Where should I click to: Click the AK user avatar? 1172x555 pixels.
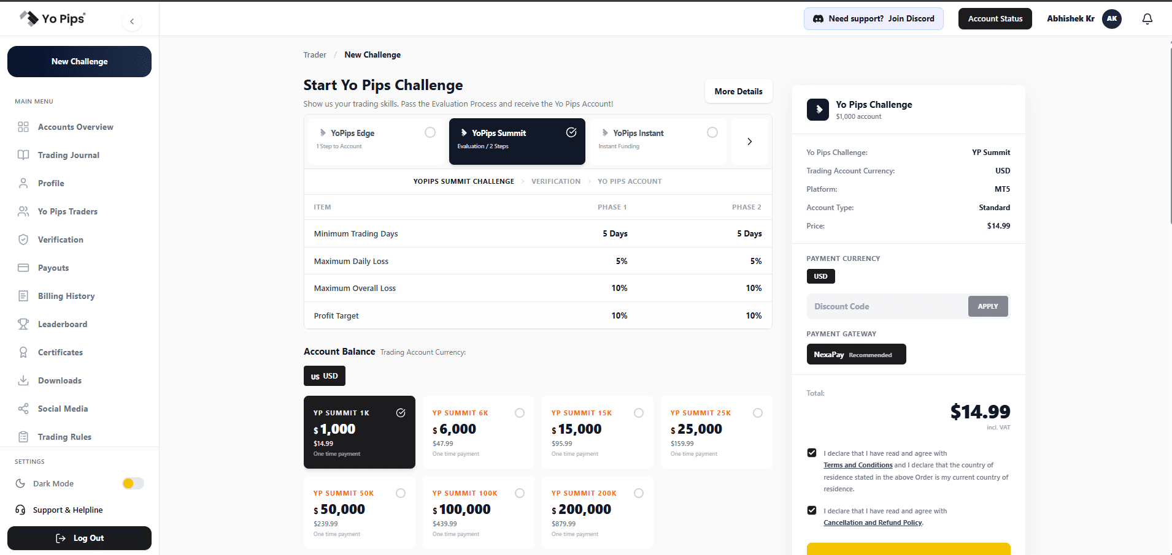[1112, 19]
